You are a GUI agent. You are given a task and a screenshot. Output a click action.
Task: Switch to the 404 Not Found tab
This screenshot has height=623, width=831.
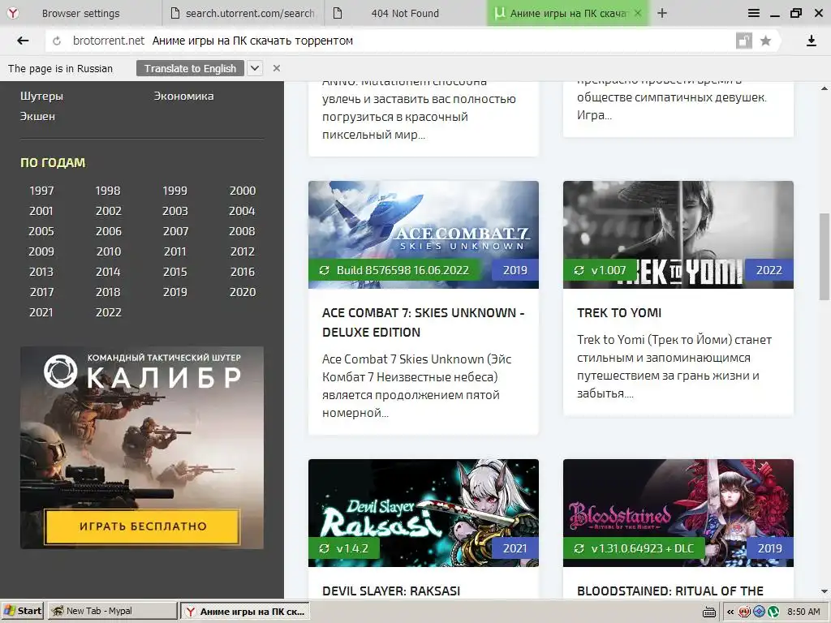pyautogui.click(x=405, y=13)
